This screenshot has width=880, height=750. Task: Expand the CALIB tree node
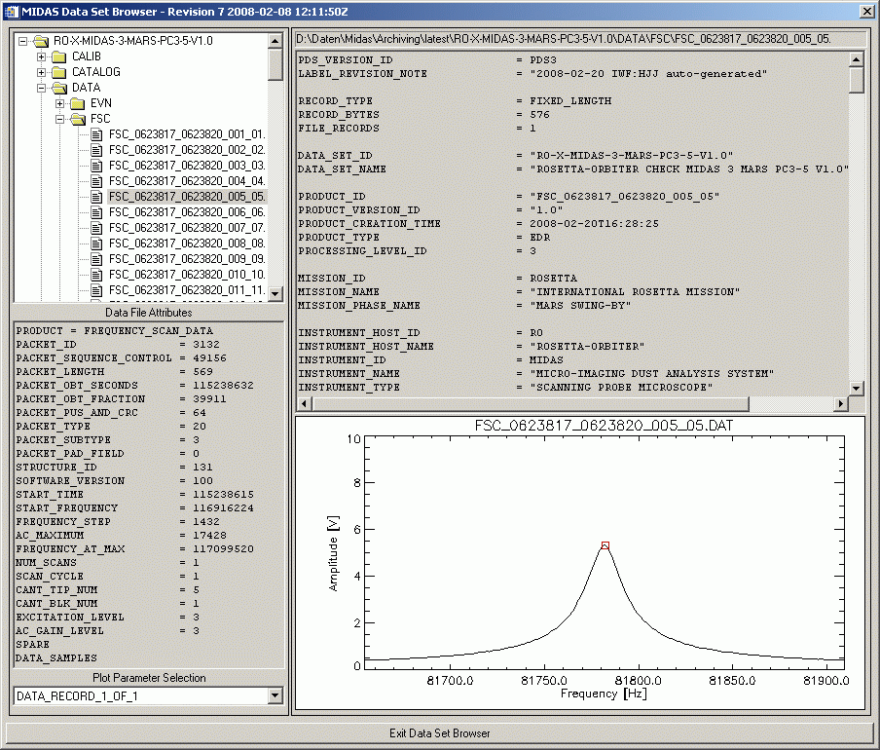pos(42,56)
